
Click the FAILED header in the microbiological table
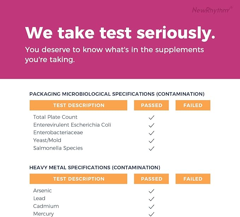point(193,105)
